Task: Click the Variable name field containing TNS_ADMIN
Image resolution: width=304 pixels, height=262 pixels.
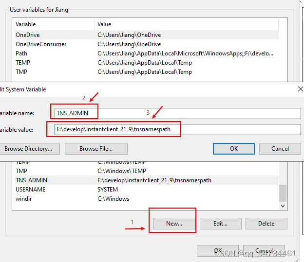Action: (x=178, y=113)
